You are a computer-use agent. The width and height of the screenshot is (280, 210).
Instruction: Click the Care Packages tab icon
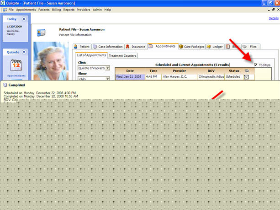[181, 47]
